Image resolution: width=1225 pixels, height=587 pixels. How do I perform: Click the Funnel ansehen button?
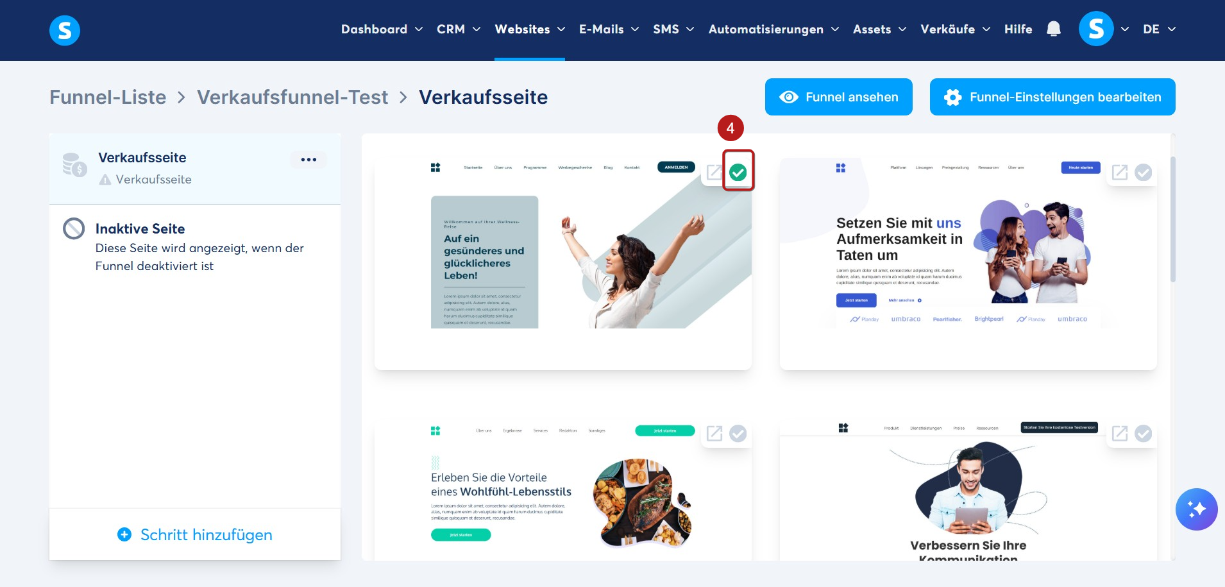(838, 97)
